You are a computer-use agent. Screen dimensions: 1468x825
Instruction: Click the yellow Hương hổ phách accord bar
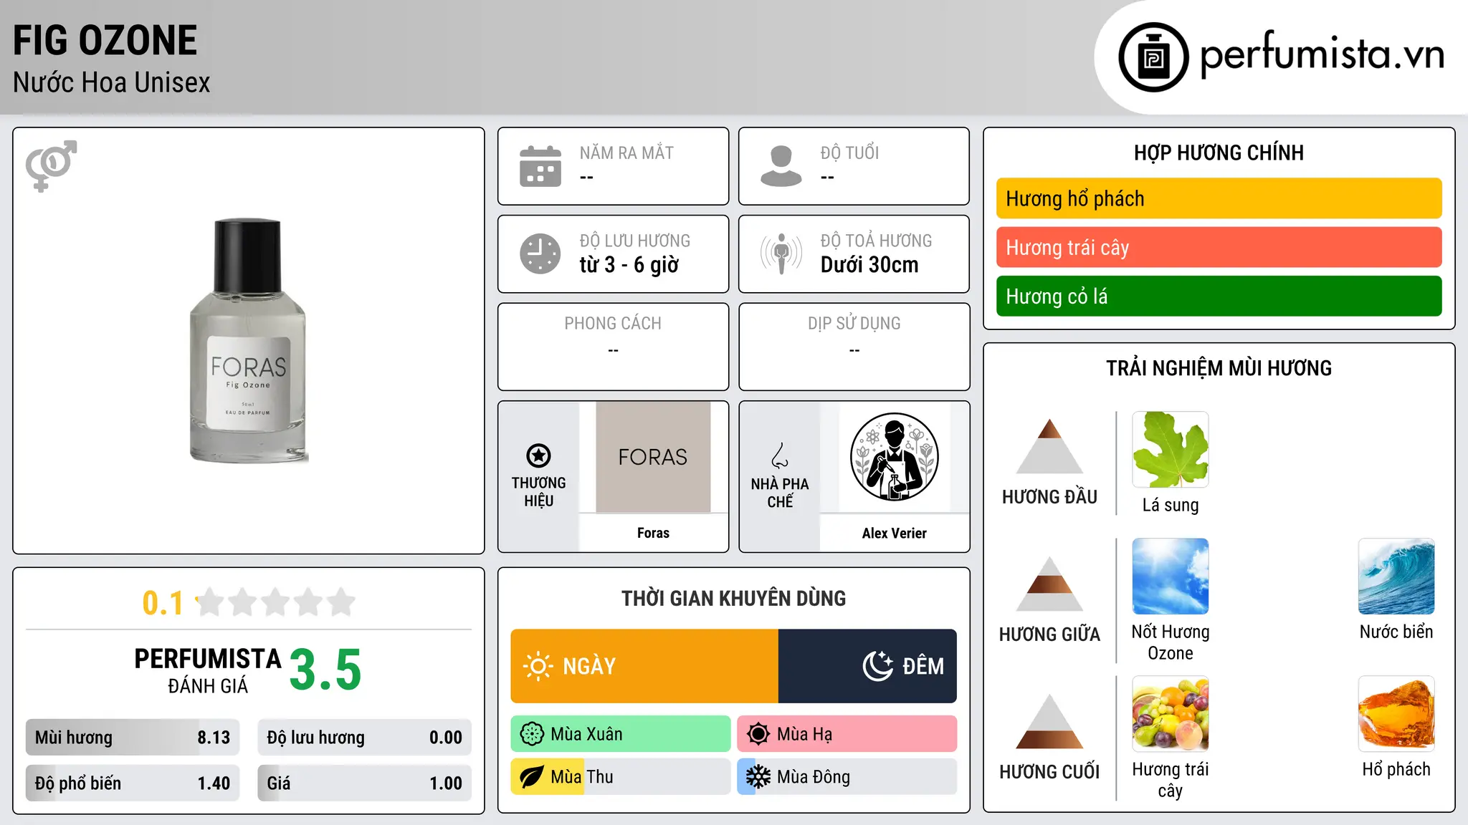(x=1219, y=198)
